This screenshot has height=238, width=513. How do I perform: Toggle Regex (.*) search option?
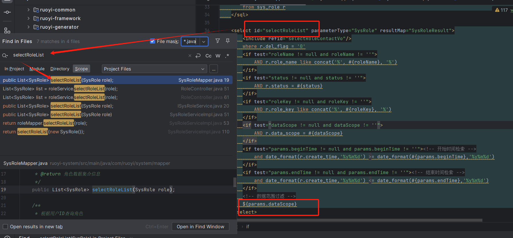(227, 56)
